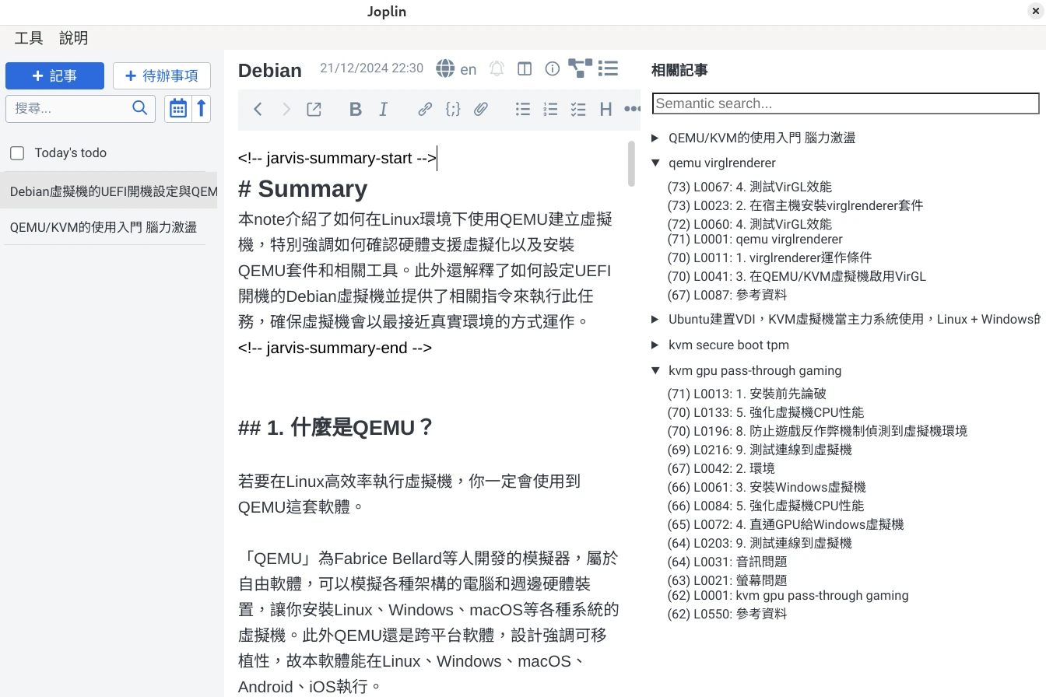Viewport: 1046px width, 697px height.
Task: Check the Today's todo checkbox
Action: (x=17, y=152)
